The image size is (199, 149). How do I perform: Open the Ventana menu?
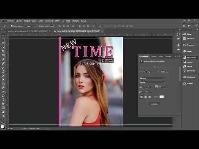pyautogui.click(x=75, y=21)
